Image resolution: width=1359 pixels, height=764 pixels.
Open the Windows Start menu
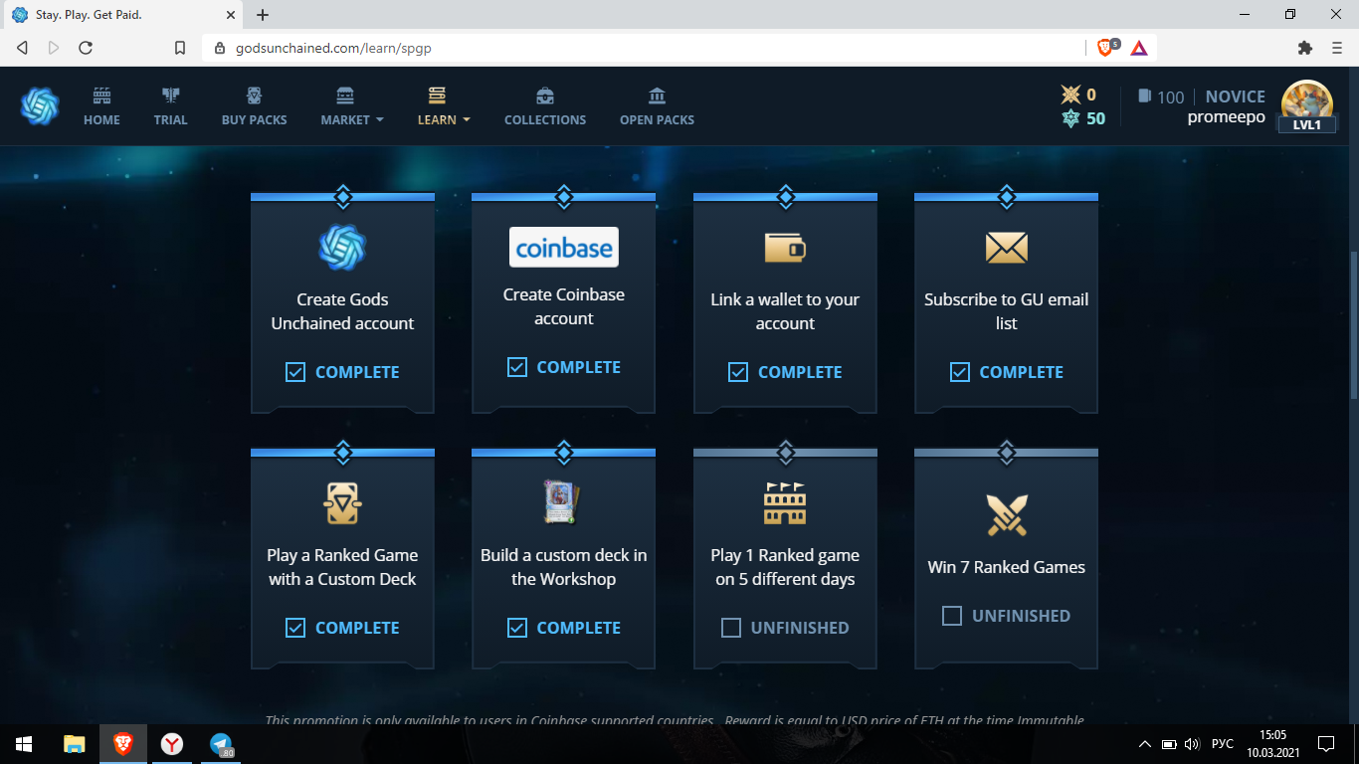[x=24, y=744]
